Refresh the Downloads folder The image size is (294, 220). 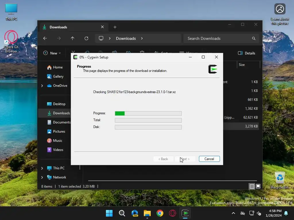pos(86,38)
